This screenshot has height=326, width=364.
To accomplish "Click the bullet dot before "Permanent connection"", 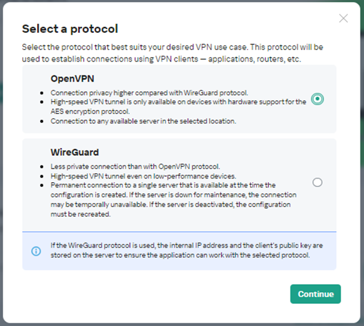I will (x=41, y=185).
